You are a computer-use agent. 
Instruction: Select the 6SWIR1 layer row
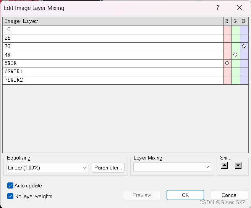coord(113,72)
